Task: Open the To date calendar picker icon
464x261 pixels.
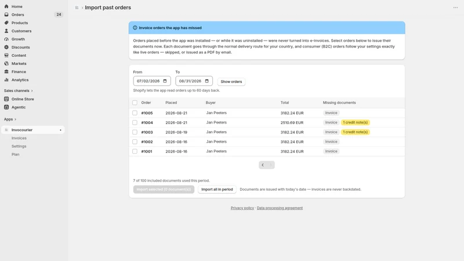Action: [x=207, y=81]
